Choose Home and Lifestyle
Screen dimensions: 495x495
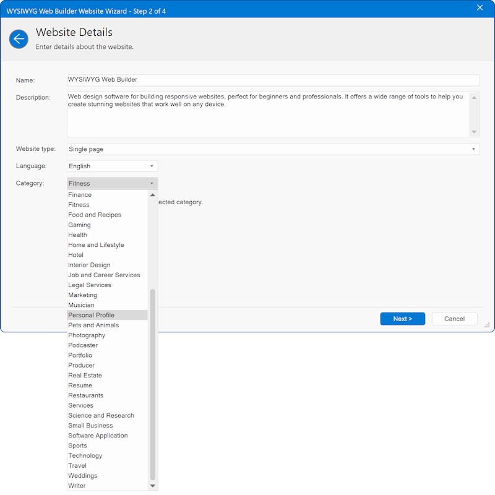pyautogui.click(x=107, y=245)
